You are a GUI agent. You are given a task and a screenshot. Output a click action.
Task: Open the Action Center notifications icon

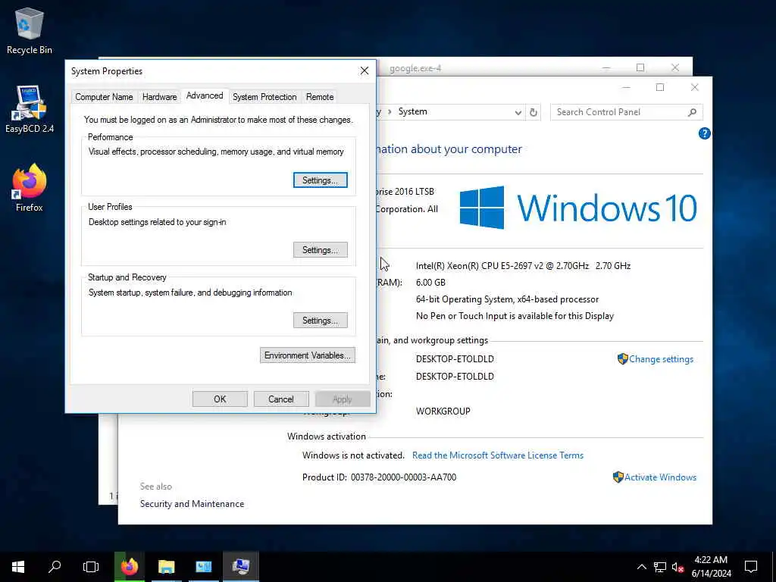pyautogui.click(x=751, y=567)
